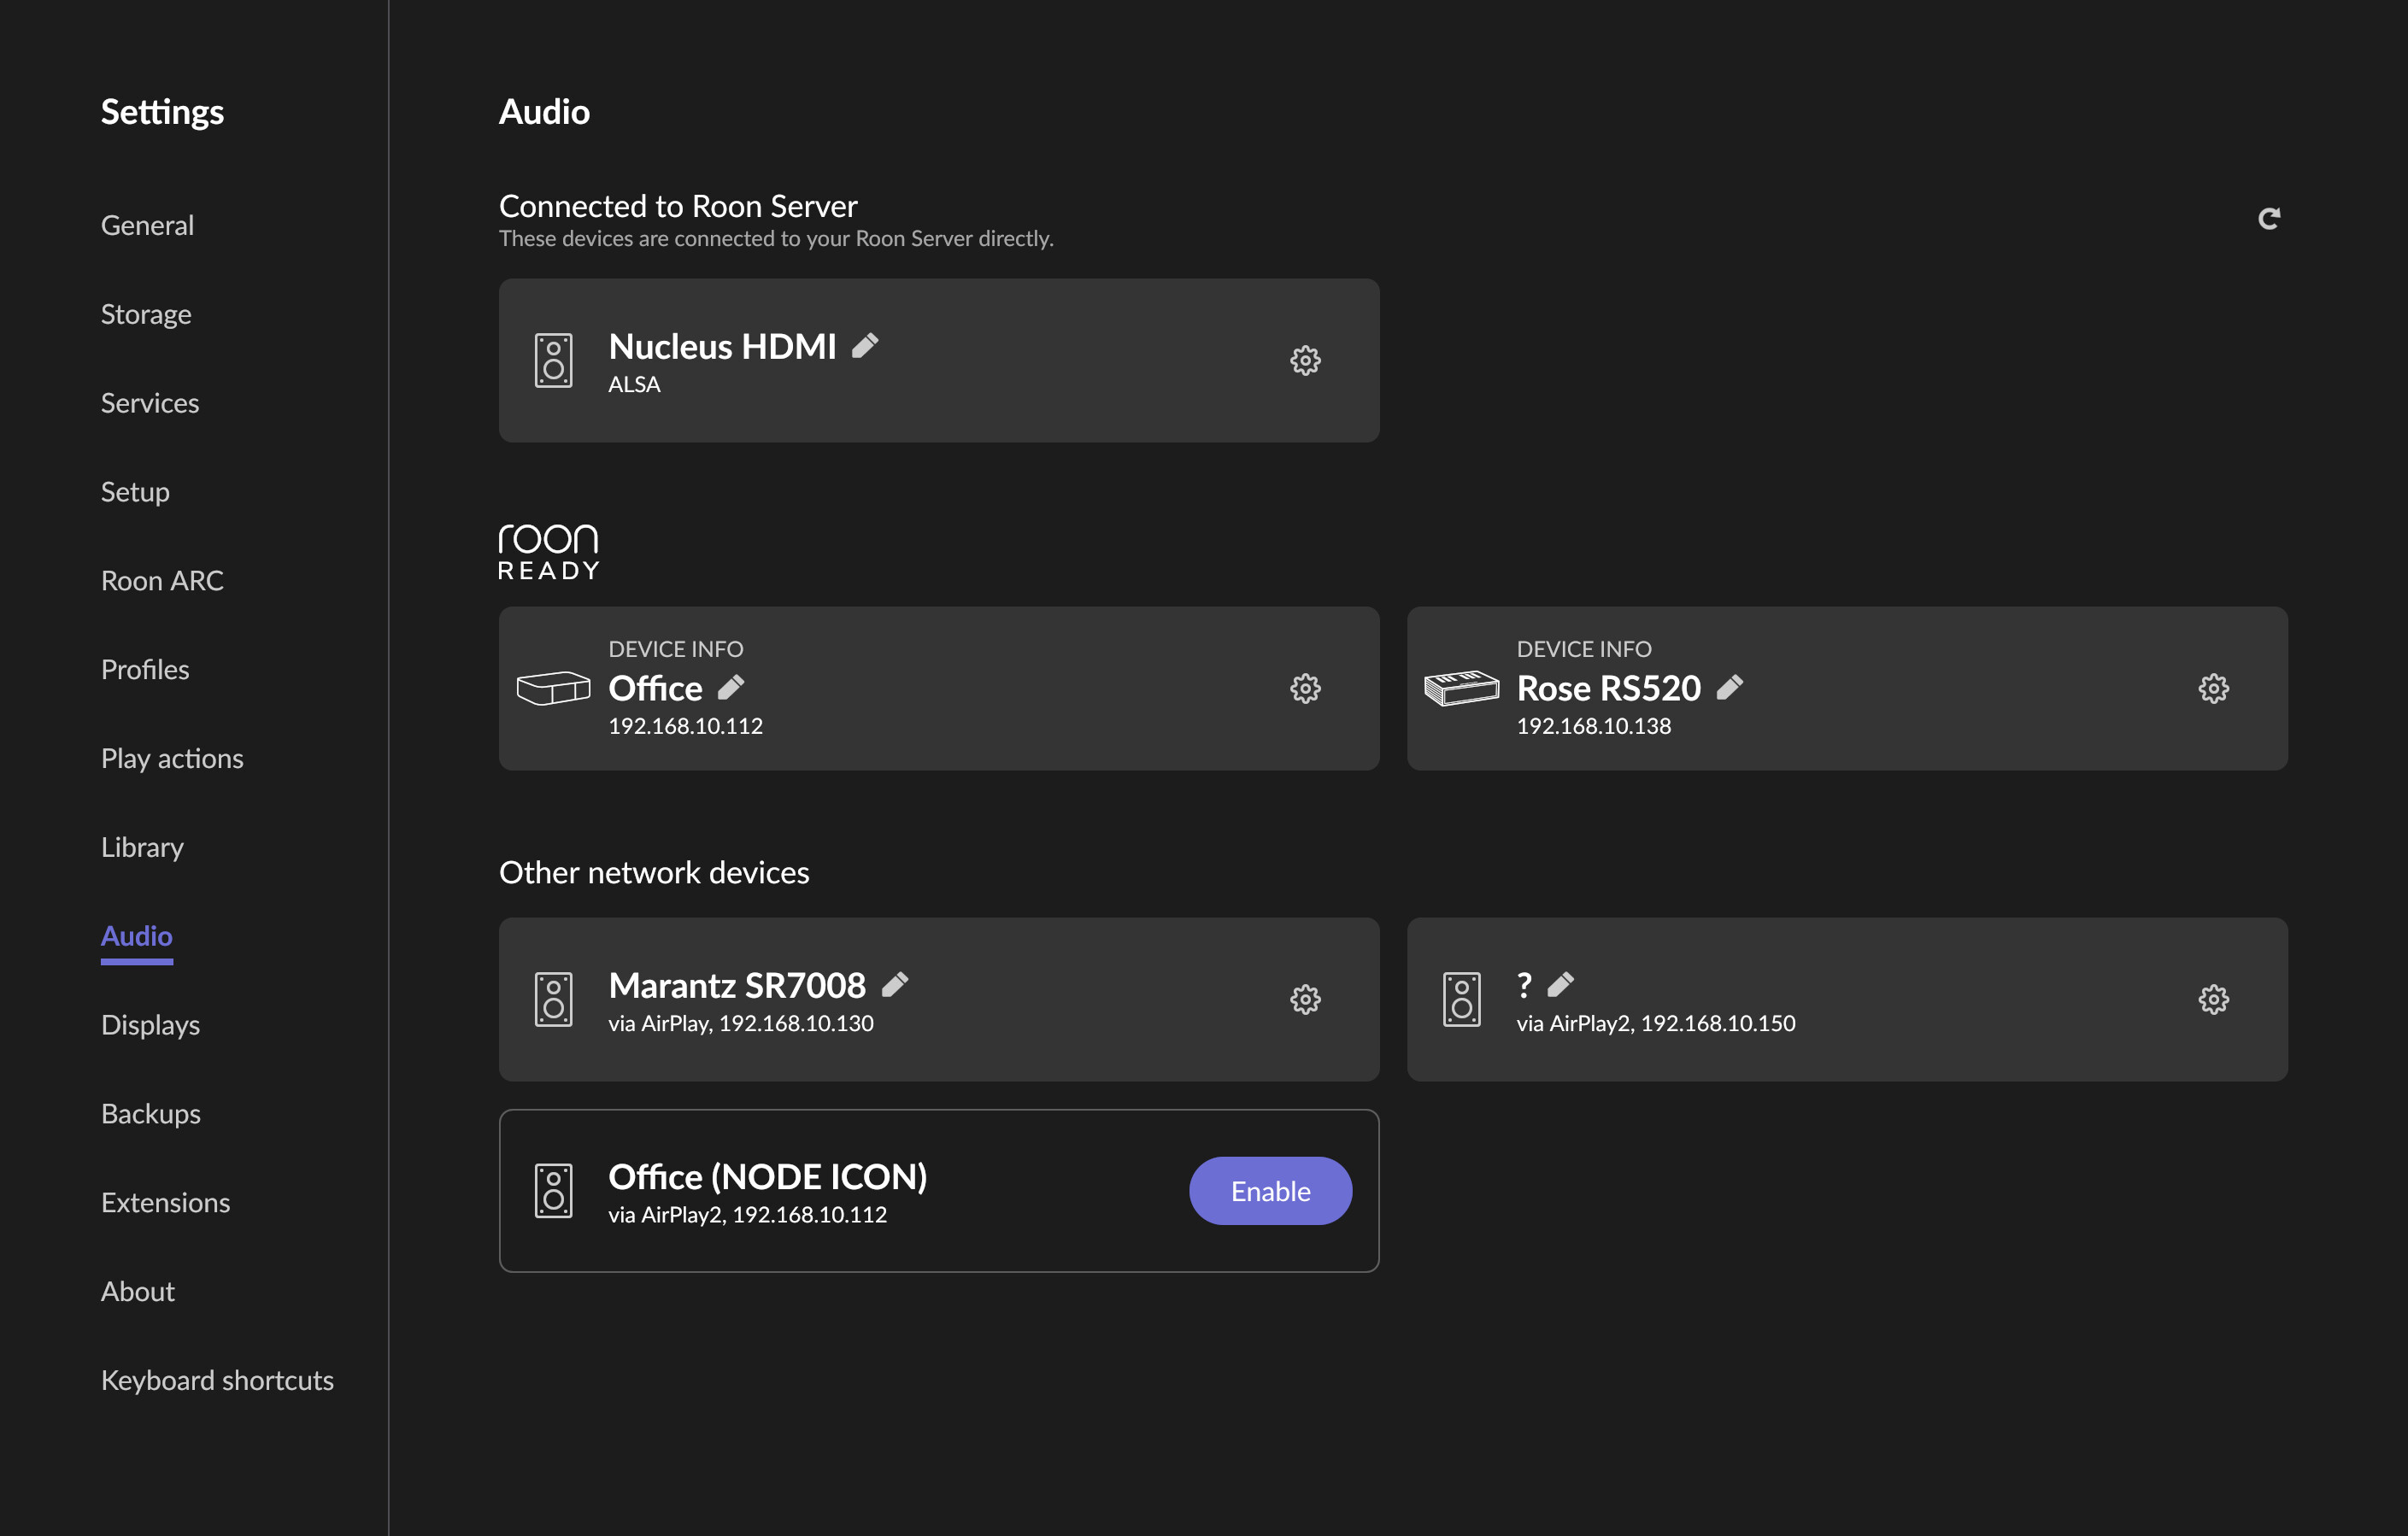Open Marantz SR7008 settings gear

1305,999
